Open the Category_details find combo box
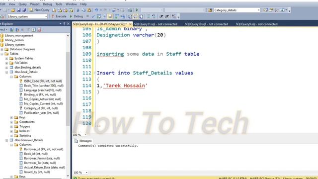This screenshot has height=179, width=318. click(237, 10)
